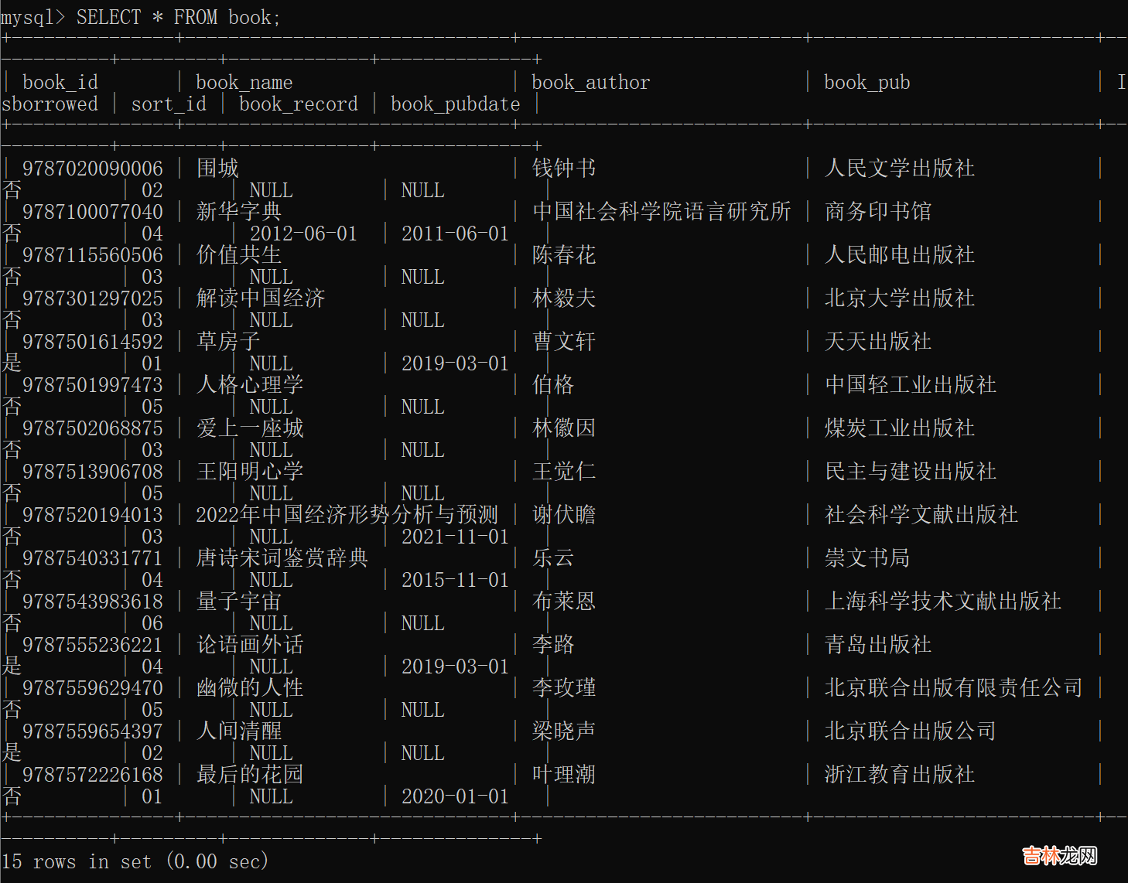Click book id 9787301297025
The image size is (1128, 883).
pos(93,298)
